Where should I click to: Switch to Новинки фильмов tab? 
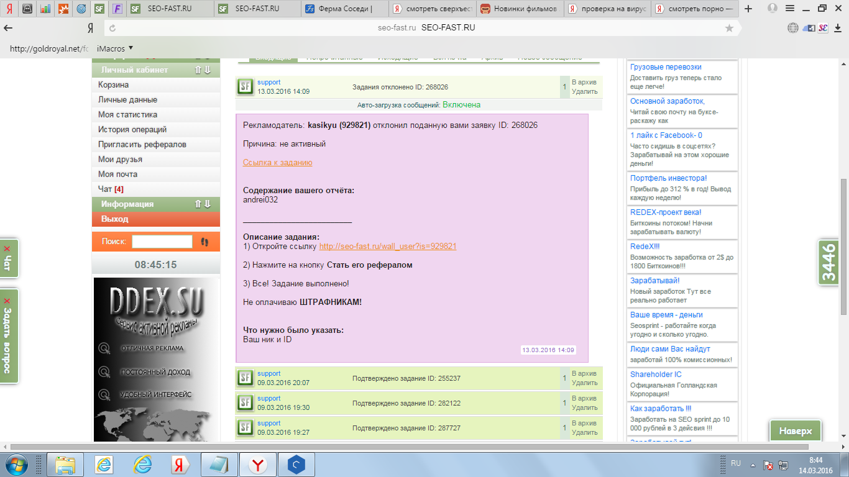tap(521, 9)
